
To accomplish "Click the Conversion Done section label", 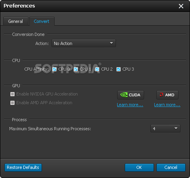I will (x=28, y=34).
